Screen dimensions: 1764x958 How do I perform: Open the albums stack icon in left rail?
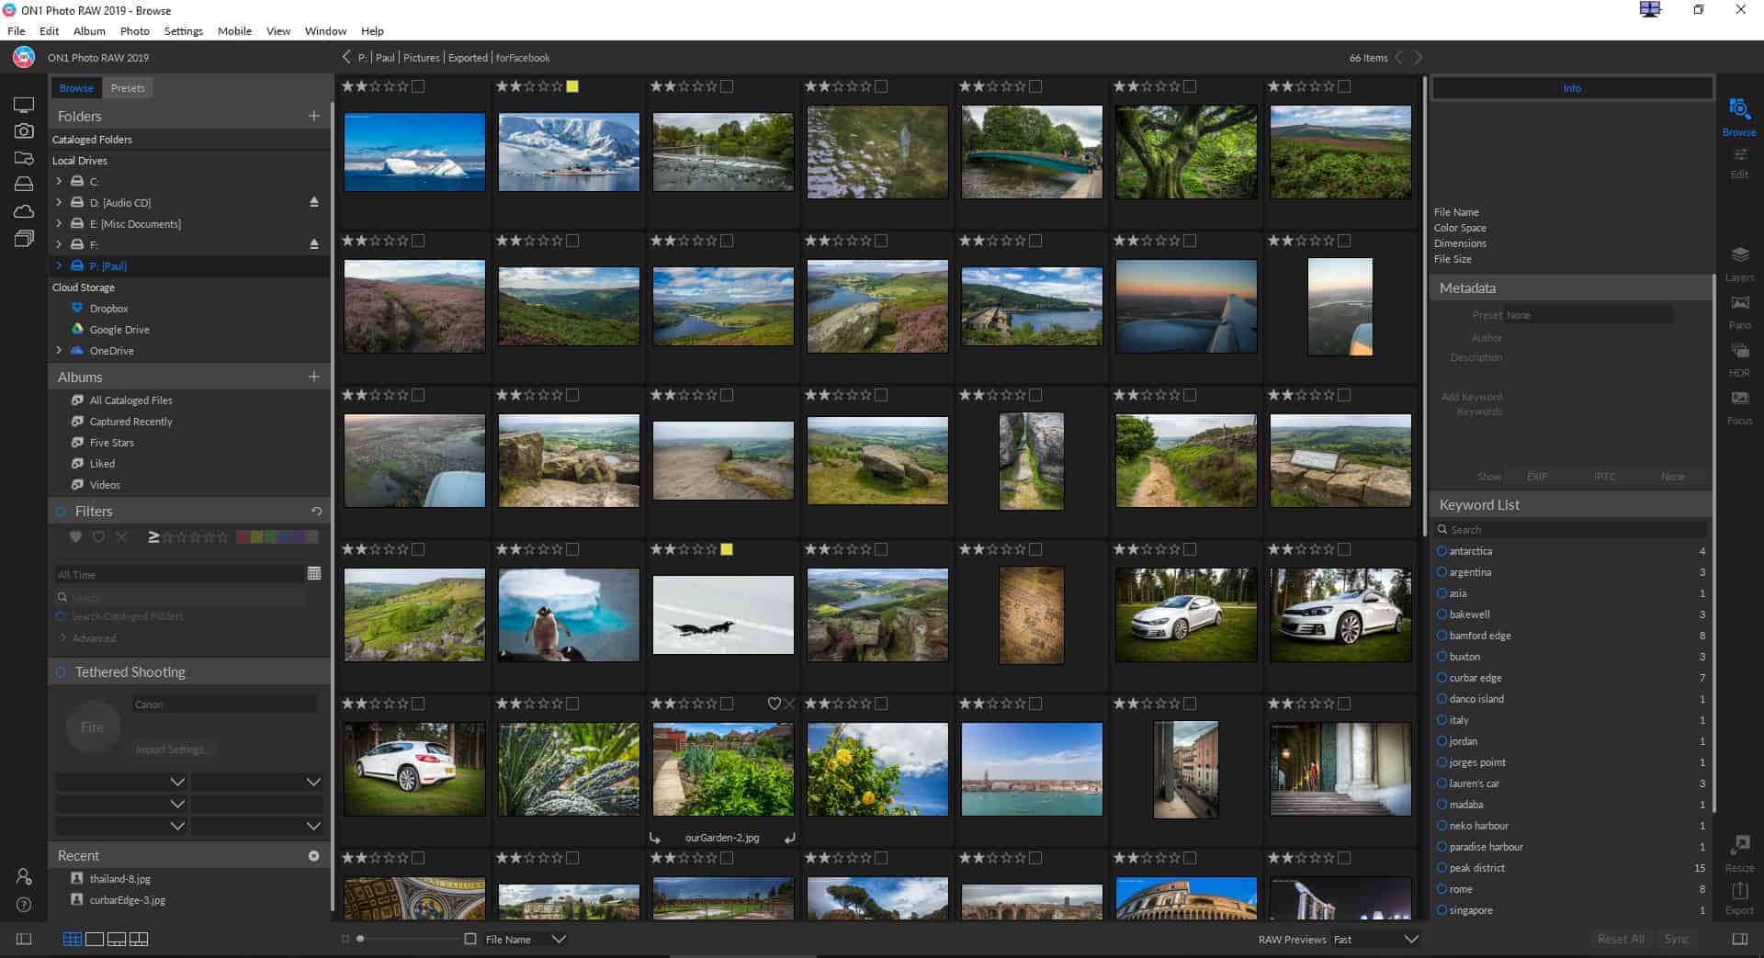pos(24,239)
